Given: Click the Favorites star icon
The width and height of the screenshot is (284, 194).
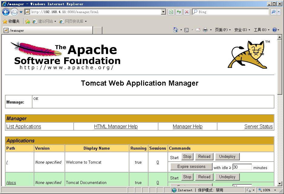Looking at the screenshot, I should pyautogui.click(x=5, y=22).
